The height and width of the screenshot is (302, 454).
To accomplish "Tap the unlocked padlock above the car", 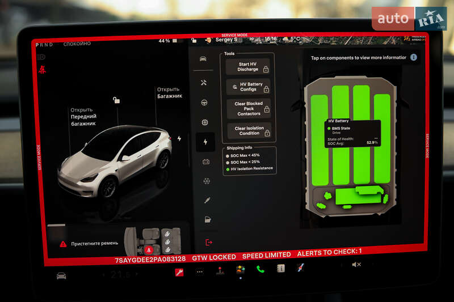I will click(x=116, y=100).
